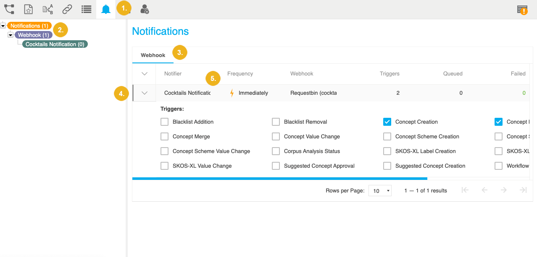Viewport: 537px width, 257px height.
Task: Enable the SKOS-XL Value Change trigger
Action: [x=164, y=166]
